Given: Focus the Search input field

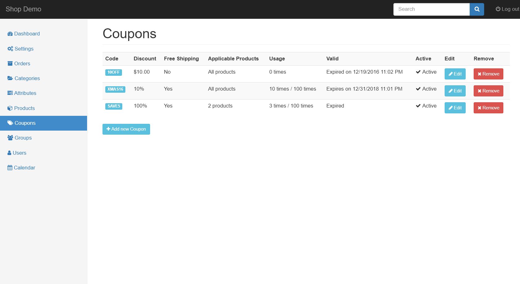Looking at the screenshot, I should click(431, 9).
